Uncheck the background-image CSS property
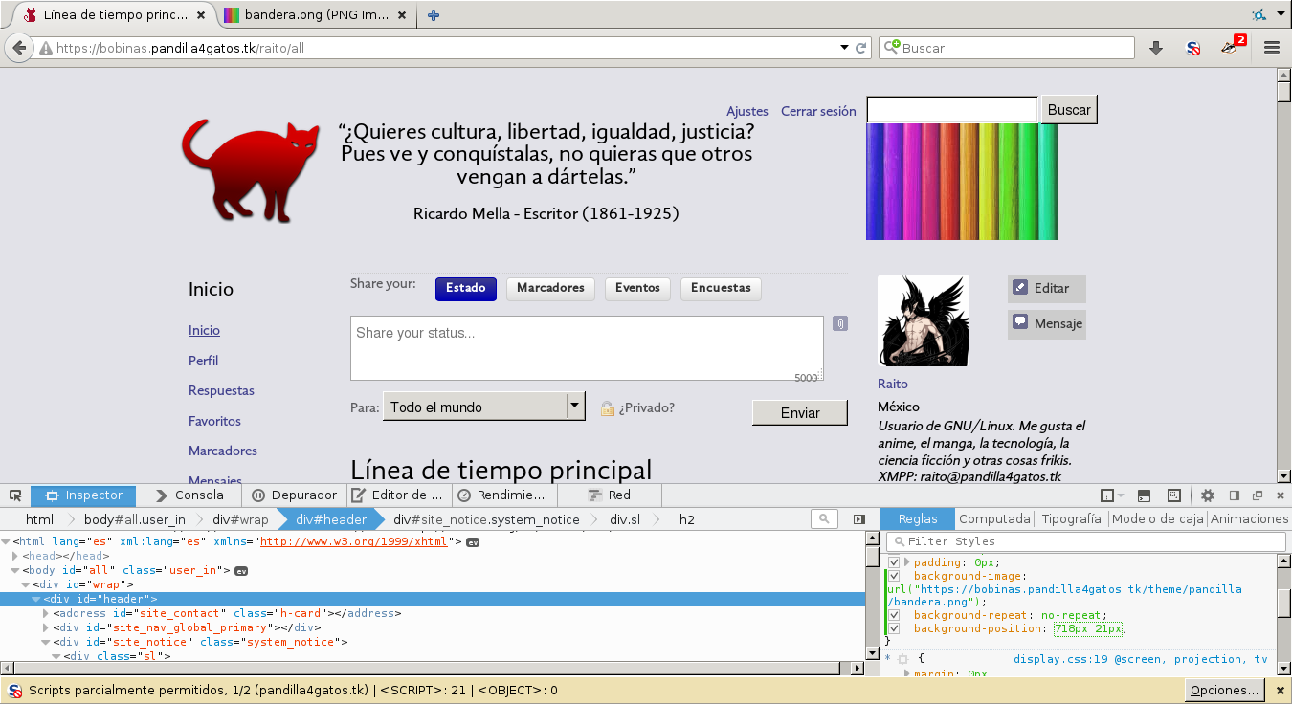1292x704 pixels. pyautogui.click(x=894, y=576)
